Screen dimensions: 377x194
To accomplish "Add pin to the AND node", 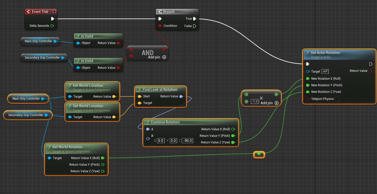I will pos(164,57).
